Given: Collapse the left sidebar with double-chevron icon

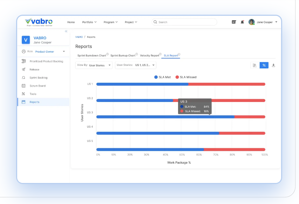Looking at the screenshot, I should click(x=66, y=32).
